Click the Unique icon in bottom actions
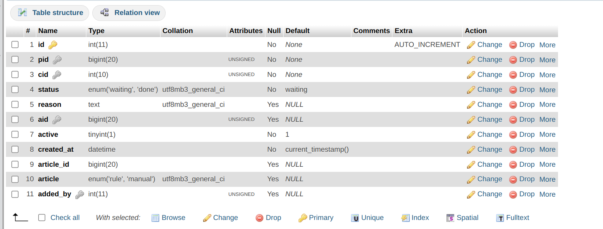This screenshot has width=603, height=229. [355, 218]
